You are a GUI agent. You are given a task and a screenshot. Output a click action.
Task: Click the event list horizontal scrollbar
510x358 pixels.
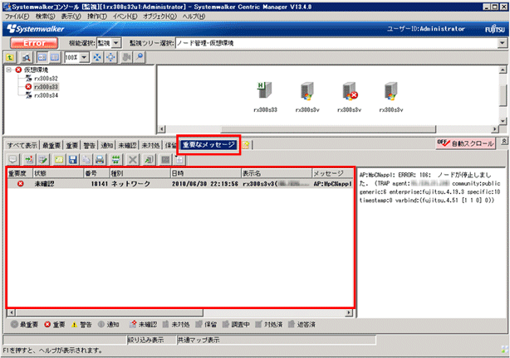pyautogui.click(x=179, y=313)
